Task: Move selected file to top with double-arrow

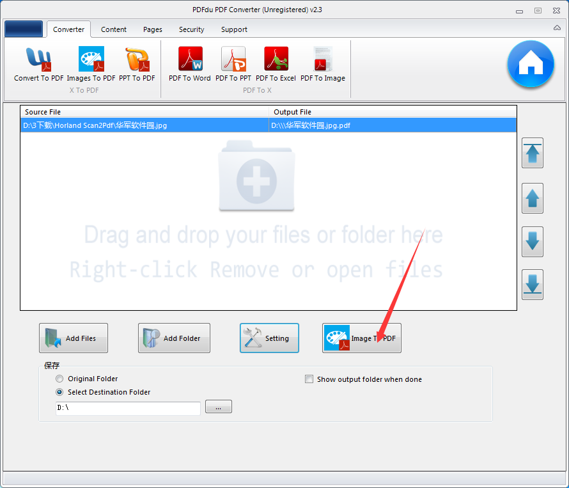Action: coord(532,153)
